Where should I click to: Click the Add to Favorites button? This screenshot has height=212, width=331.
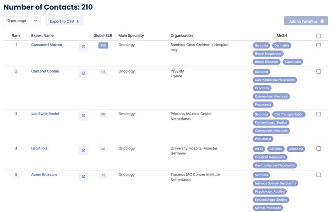(306, 21)
